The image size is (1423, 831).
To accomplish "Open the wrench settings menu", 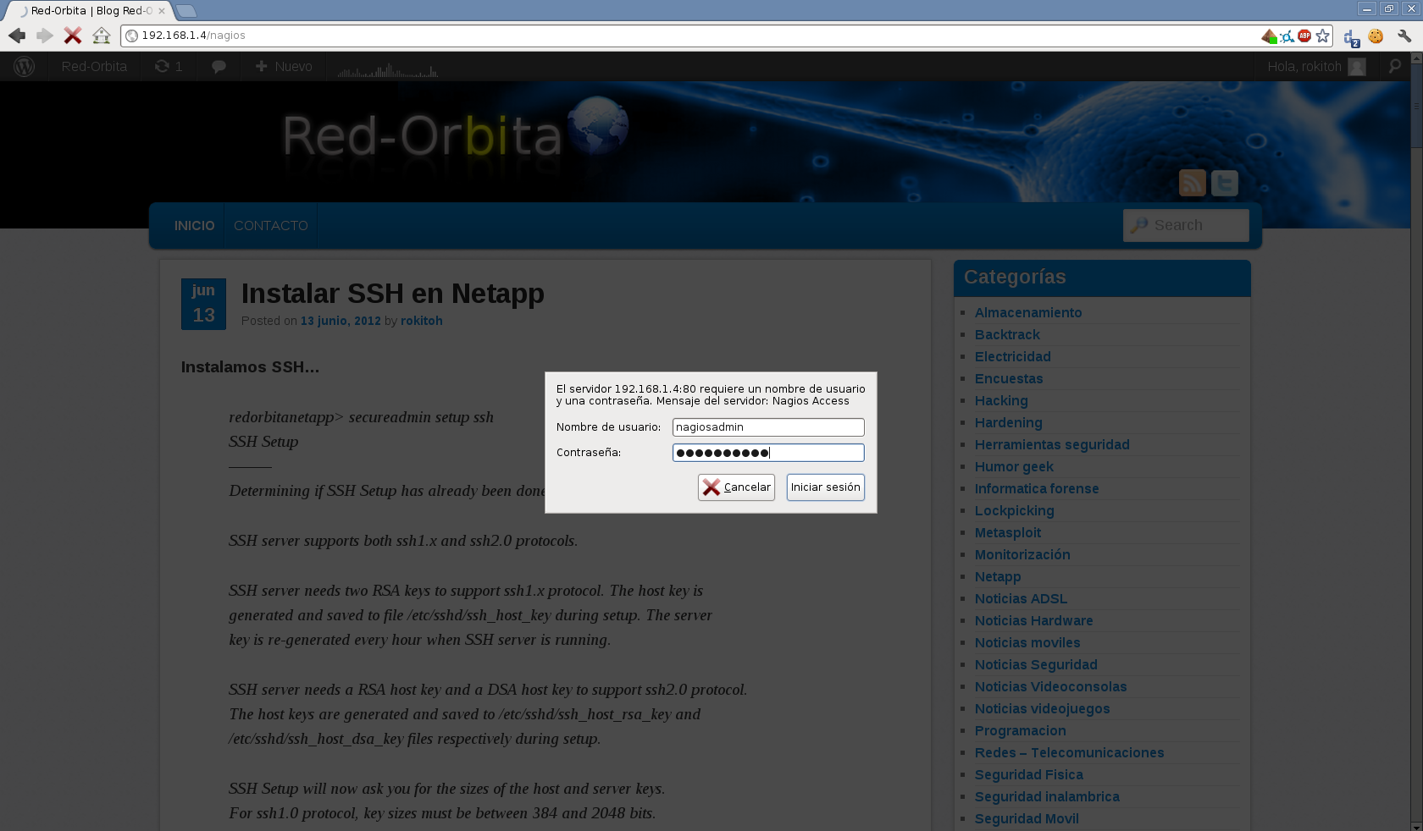I will (x=1404, y=36).
